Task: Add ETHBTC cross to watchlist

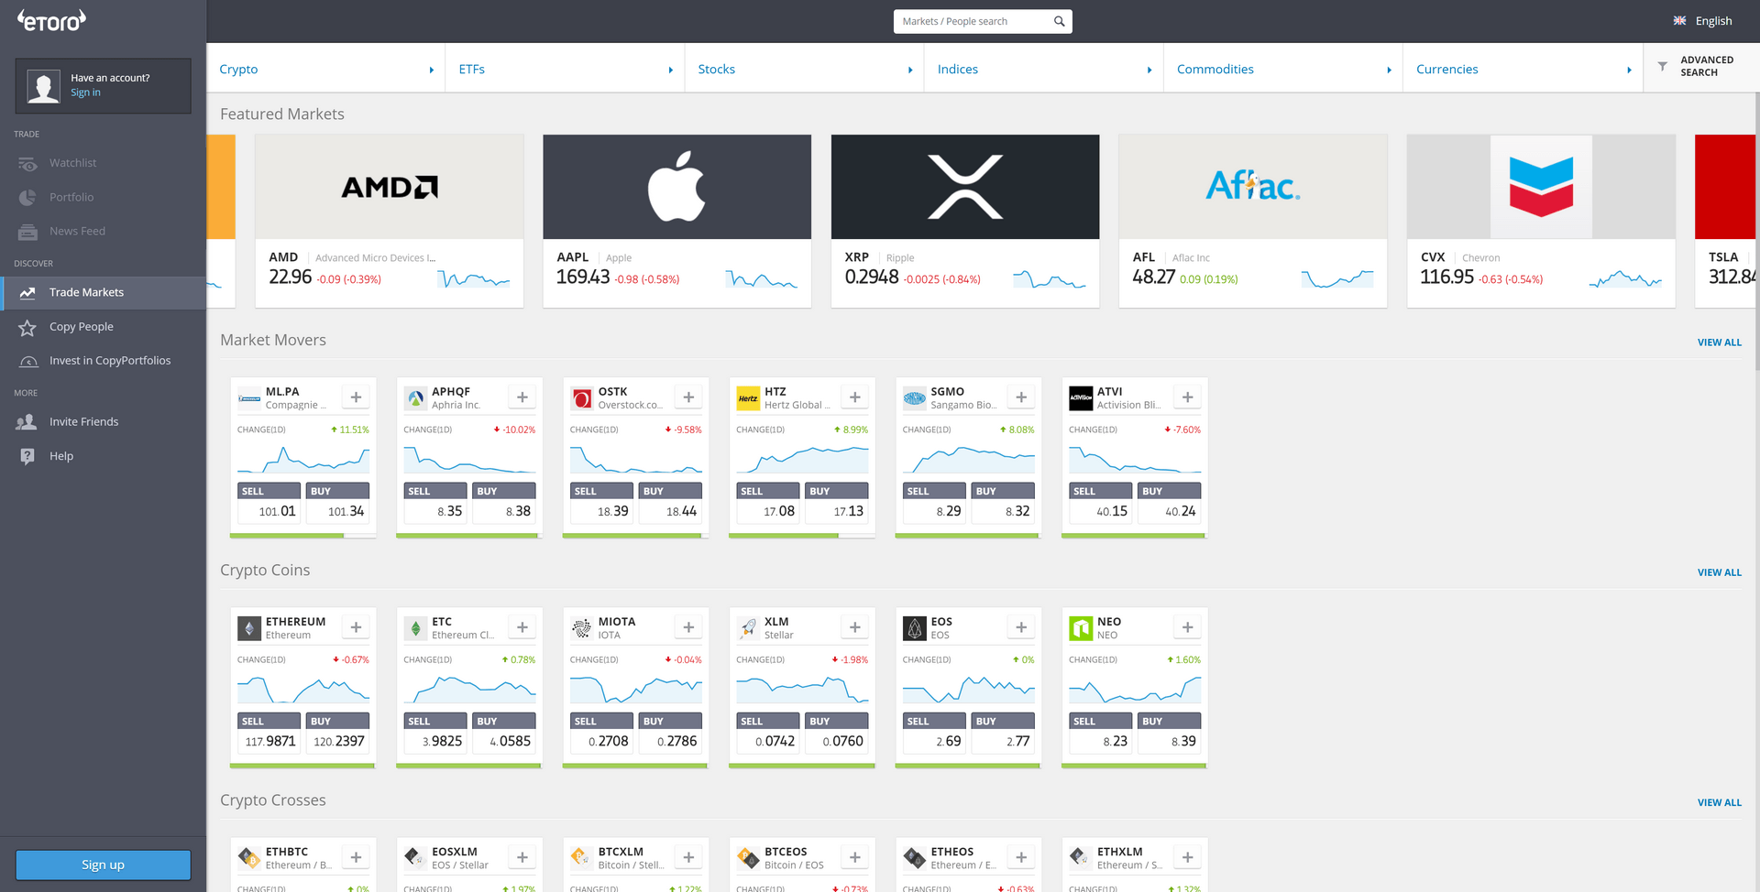Action: click(x=357, y=856)
